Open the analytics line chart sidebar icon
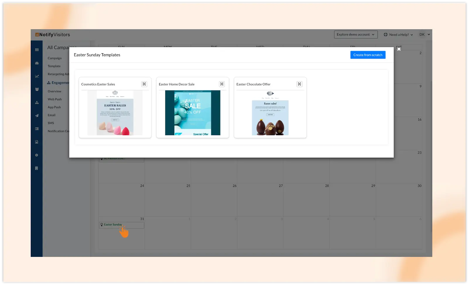469x285 pixels. click(x=37, y=76)
